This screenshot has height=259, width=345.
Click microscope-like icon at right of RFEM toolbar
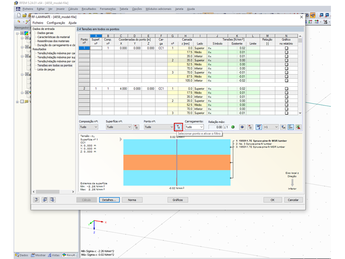point(325,22)
